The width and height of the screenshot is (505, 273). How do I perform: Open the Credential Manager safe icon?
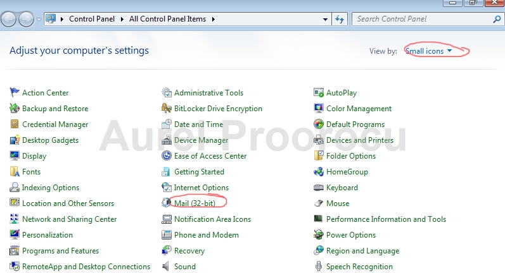pyautogui.click(x=15, y=124)
